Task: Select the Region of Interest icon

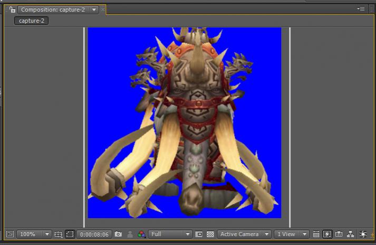Action: click(199, 234)
